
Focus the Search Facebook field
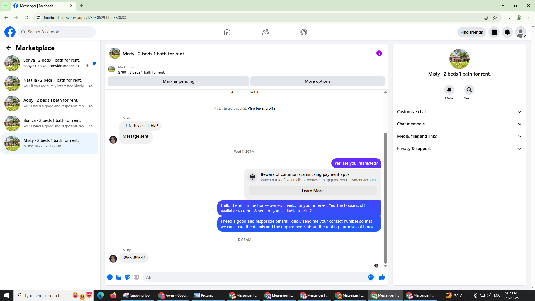[x=57, y=32]
